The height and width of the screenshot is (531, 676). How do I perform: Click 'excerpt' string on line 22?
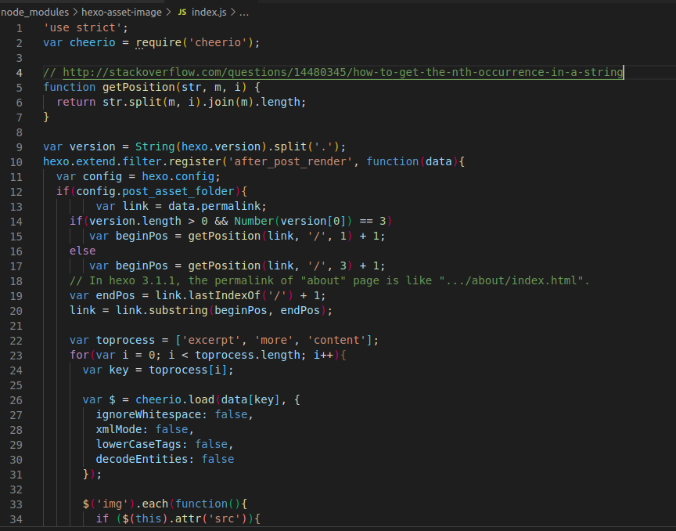[x=210, y=340]
